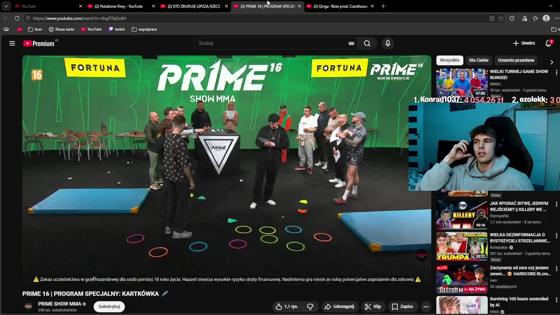This screenshot has height=315, width=560.
Task: Open the Nowa karta bookmark
Action: [x=61, y=29]
